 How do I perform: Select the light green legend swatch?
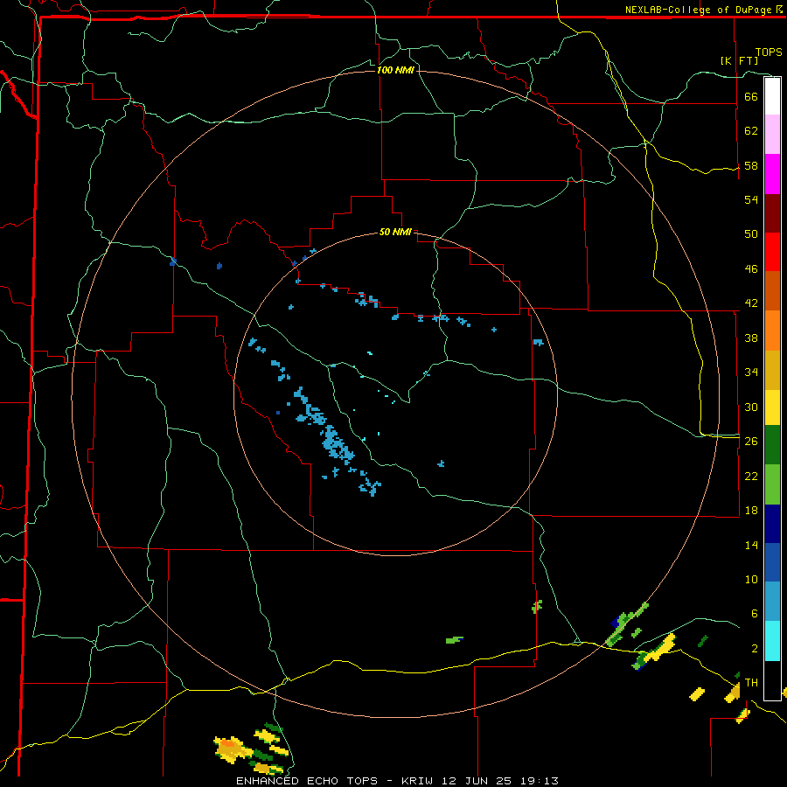[x=772, y=484]
